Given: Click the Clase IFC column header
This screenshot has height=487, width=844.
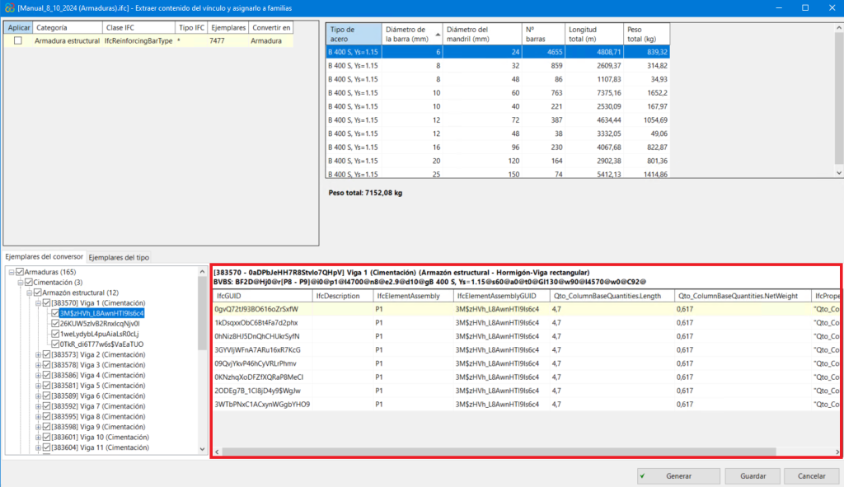Looking at the screenshot, I should pos(138,27).
